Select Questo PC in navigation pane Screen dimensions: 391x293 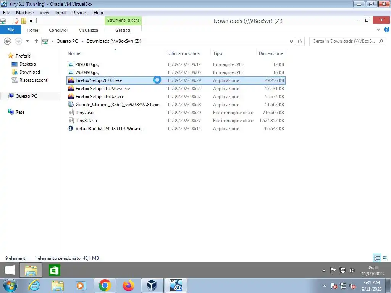point(26,96)
